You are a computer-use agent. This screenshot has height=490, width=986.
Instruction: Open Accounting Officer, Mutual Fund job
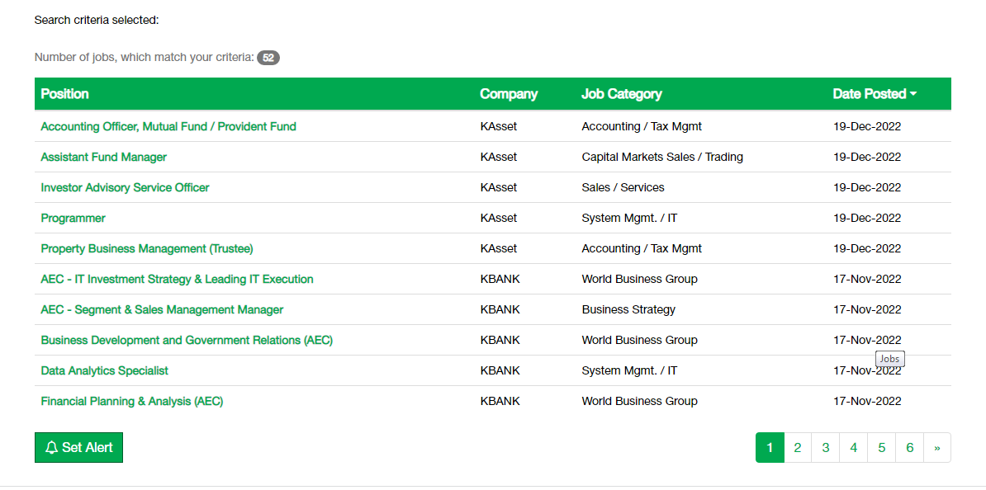[168, 126]
